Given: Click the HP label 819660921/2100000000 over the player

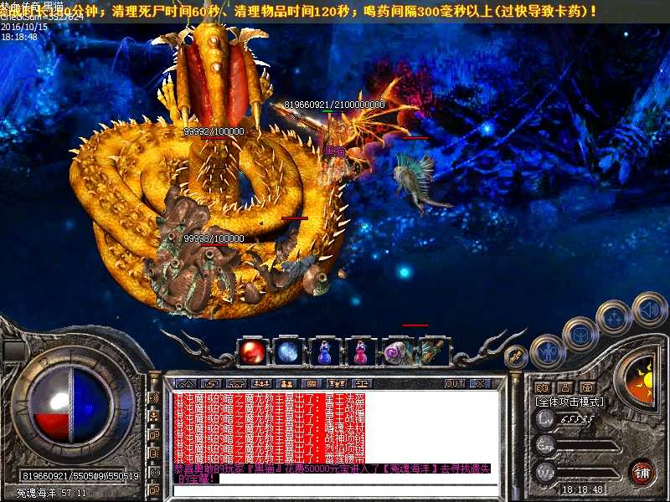Looking at the screenshot, I should 334,105.
